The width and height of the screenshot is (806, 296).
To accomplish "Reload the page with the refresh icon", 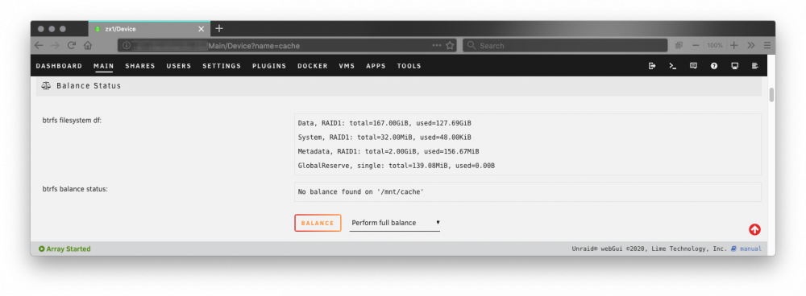I will [x=72, y=45].
